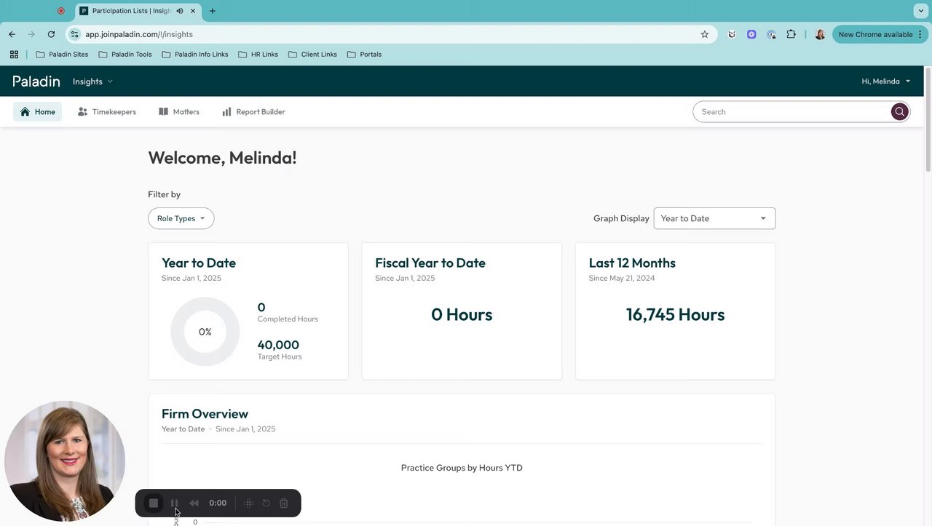This screenshot has height=526, width=932.
Task: Expand the Role Types filter
Action: (181, 218)
